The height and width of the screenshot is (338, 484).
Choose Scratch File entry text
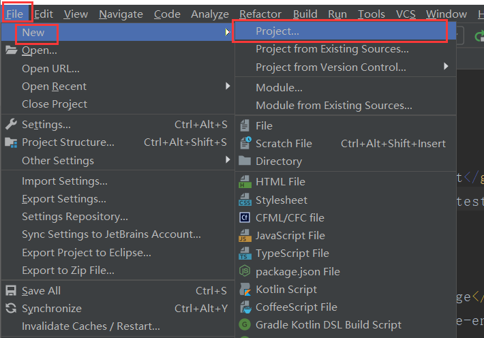pos(284,144)
